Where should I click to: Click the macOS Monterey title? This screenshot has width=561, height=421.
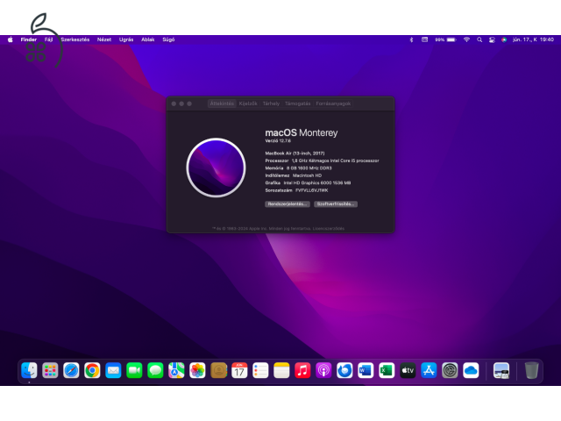click(x=302, y=132)
